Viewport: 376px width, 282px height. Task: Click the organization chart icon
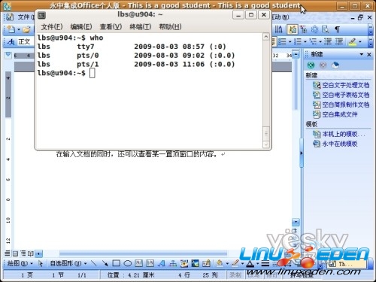173,263
